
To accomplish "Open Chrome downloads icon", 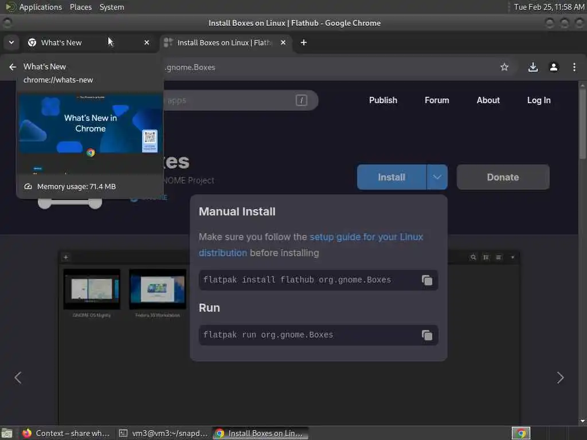I will tap(533, 67).
